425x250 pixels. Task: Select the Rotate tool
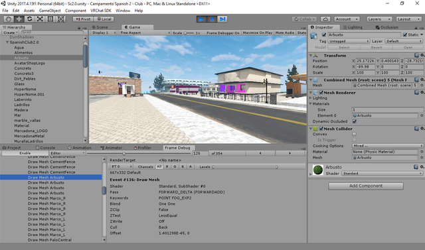click(29, 19)
